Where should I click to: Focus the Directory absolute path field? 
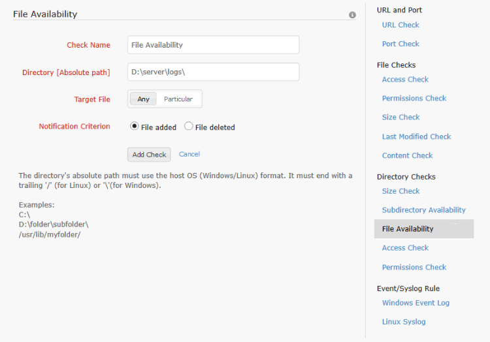pos(213,72)
